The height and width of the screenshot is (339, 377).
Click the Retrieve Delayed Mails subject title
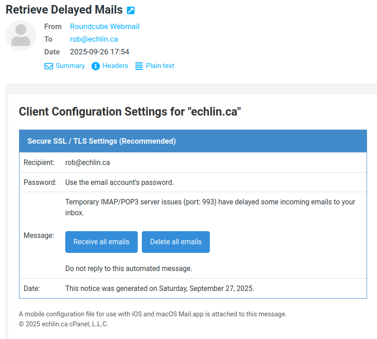click(x=64, y=10)
